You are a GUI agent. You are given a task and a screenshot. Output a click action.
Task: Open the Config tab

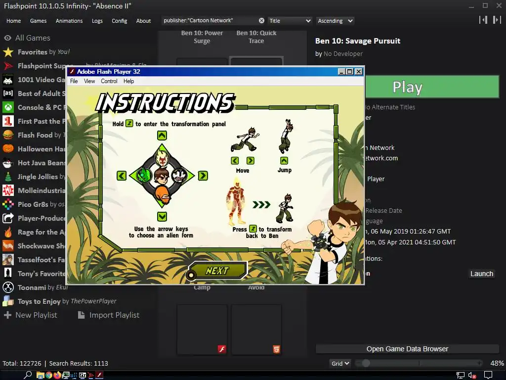coord(120,21)
